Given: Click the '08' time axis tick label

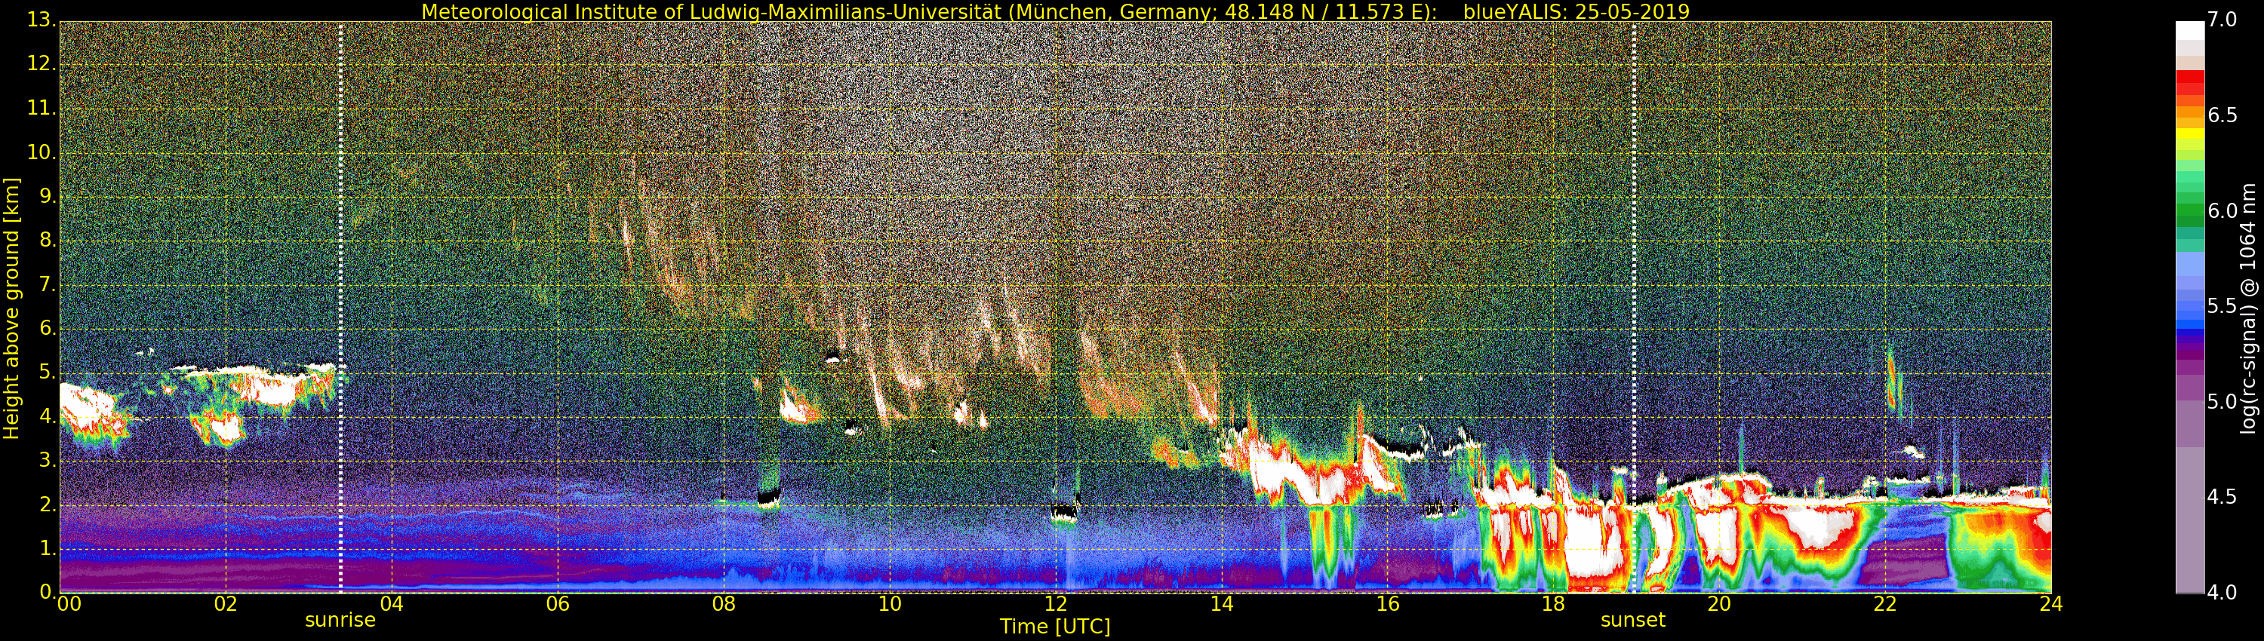Looking at the screenshot, I should pos(724,604).
